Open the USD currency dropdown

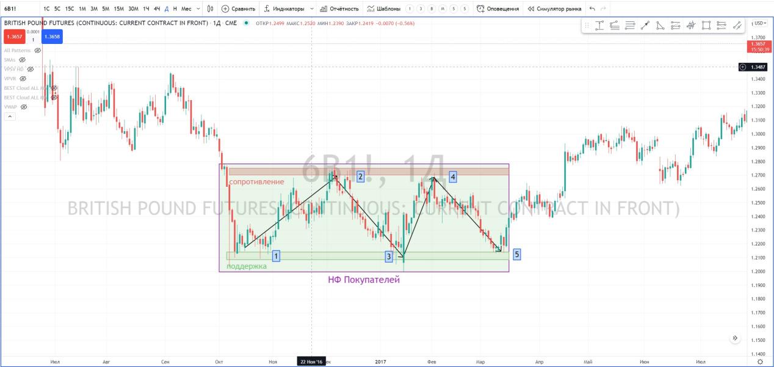tap(760, 23)
